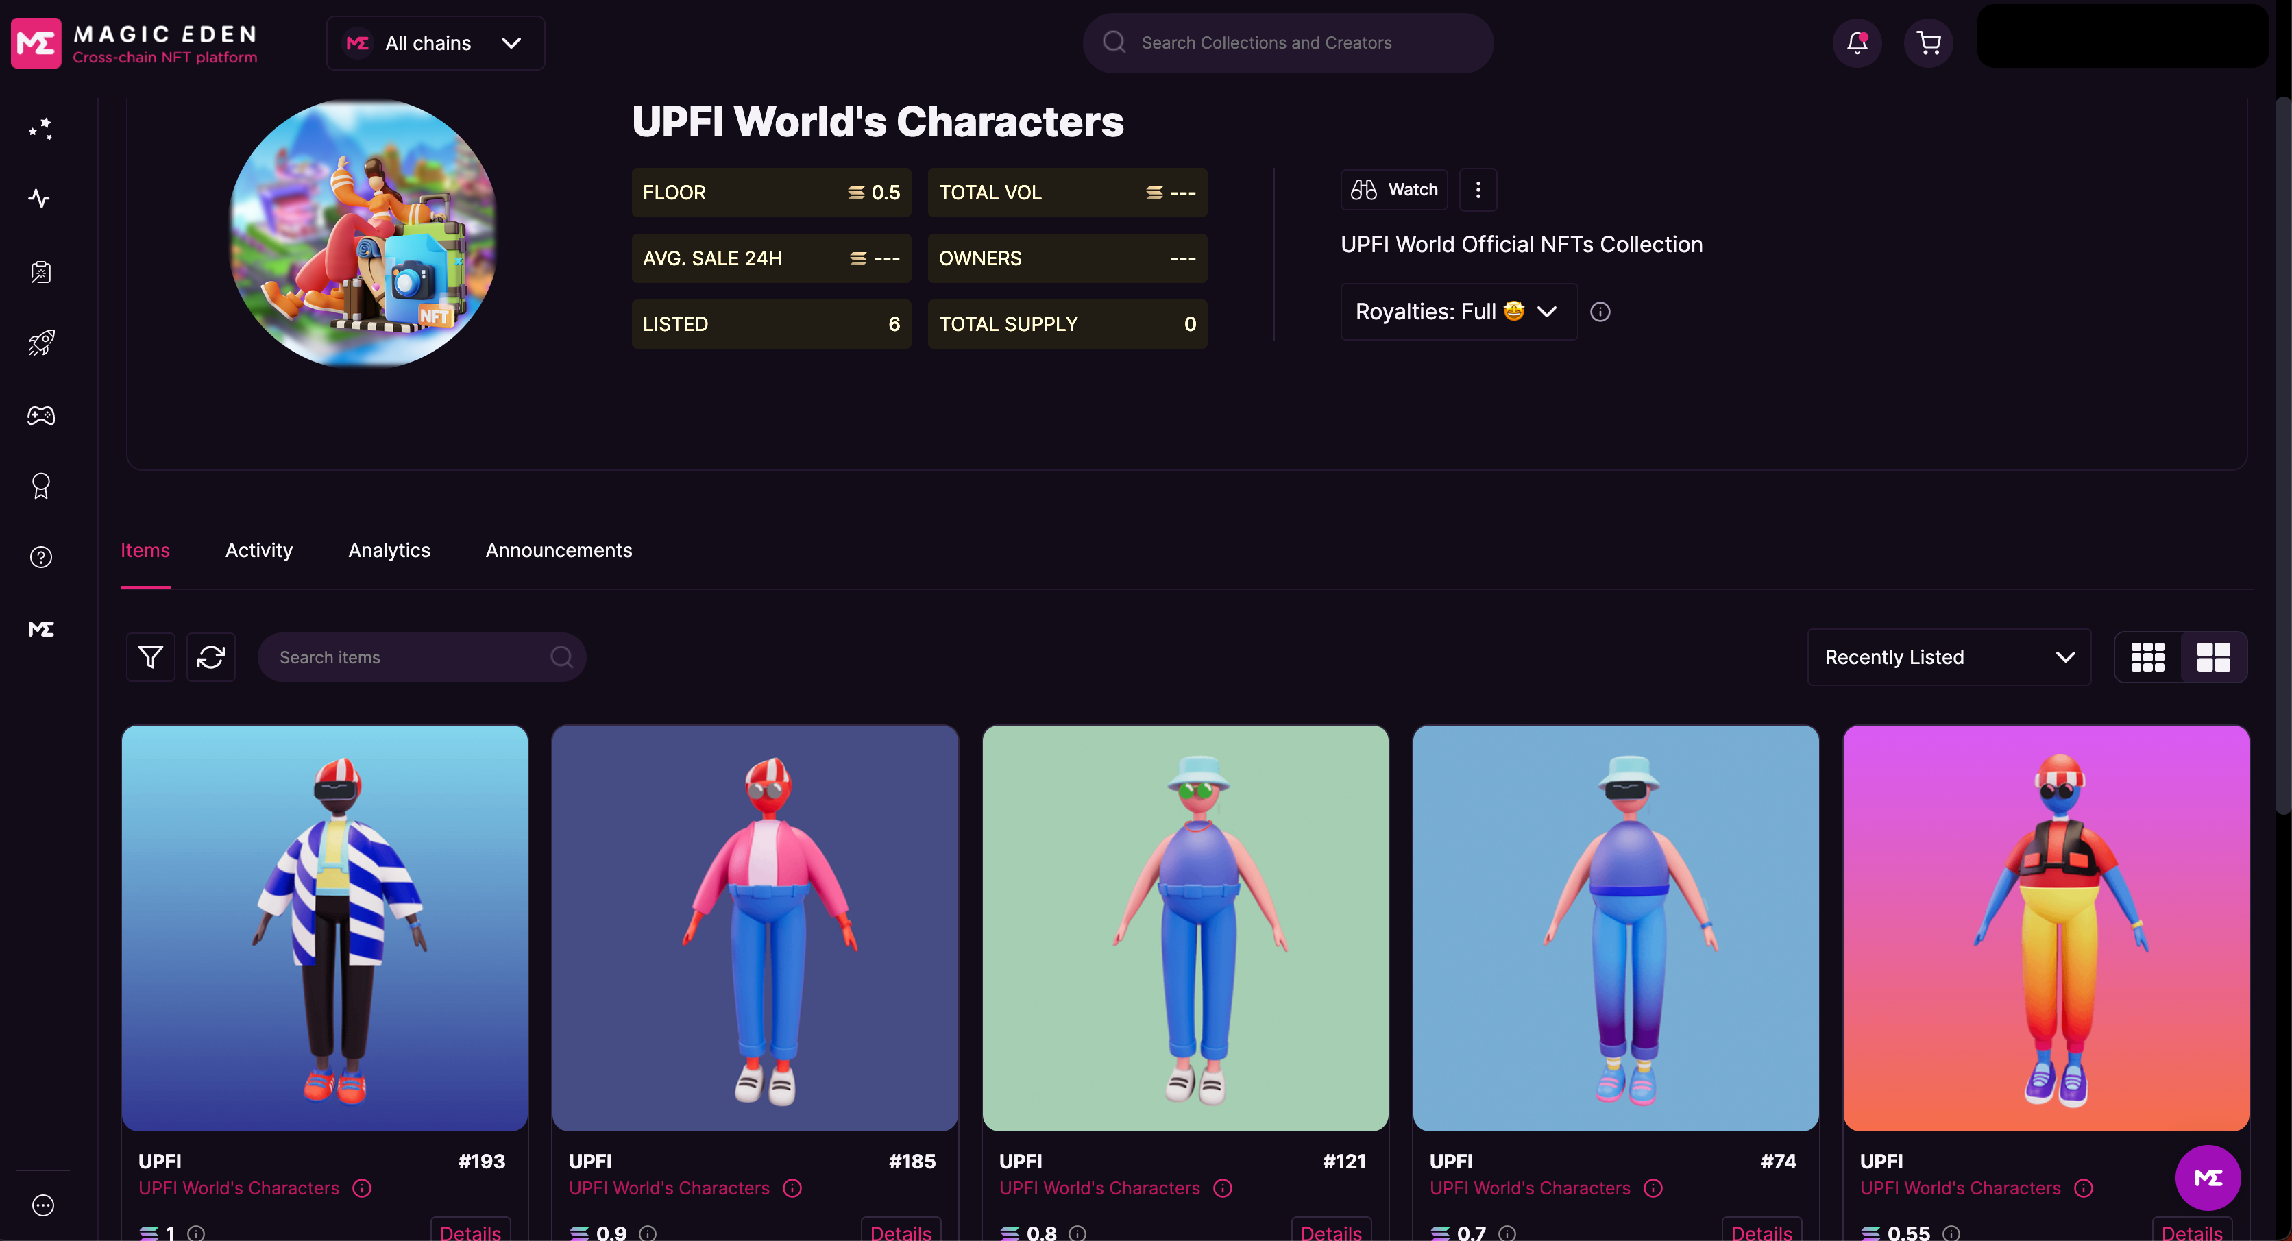Open the UPFI #193 striped jacket thumbnail
This screenshot has height=1241, width=2292.
[x=325, y=928]
